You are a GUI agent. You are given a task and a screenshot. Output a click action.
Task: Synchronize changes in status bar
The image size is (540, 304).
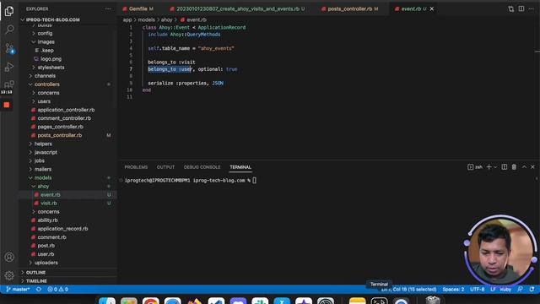[39, 289]
